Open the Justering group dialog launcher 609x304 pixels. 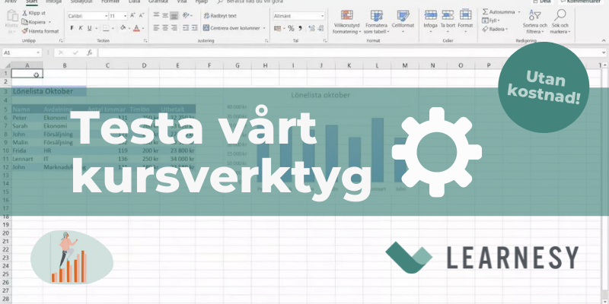pos(266,41)
